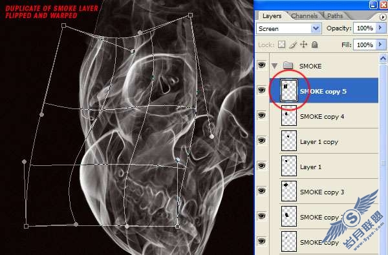Open the Opacity slider arrow
Screen dimensions: 388x255
381,28
